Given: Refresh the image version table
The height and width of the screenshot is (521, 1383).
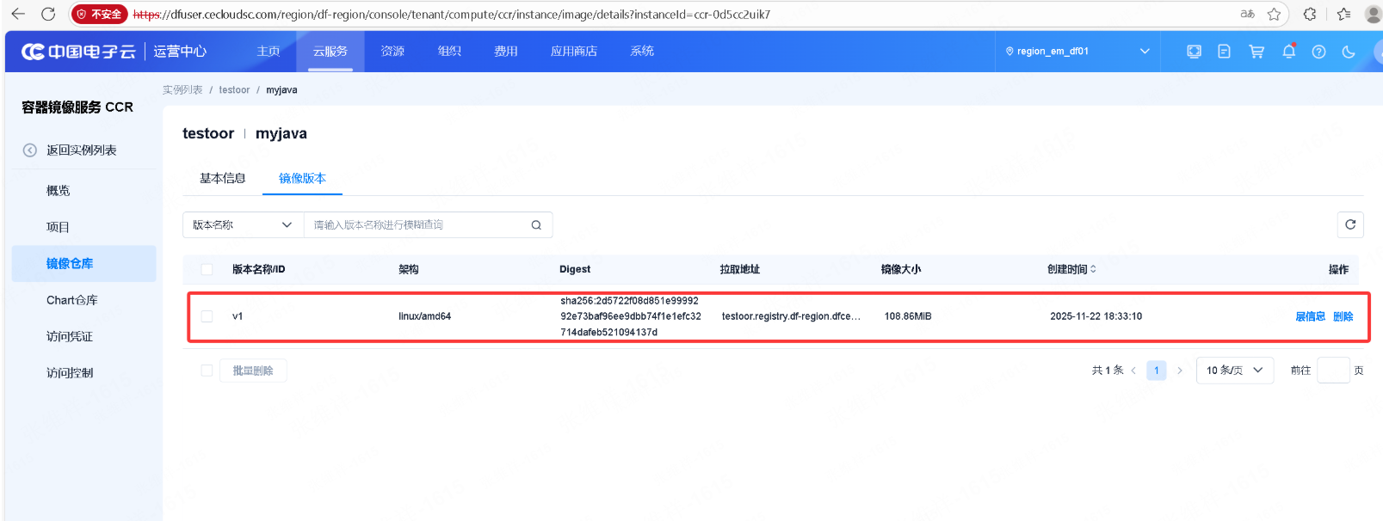Looking at the screenshot, I should (1350, 224).
